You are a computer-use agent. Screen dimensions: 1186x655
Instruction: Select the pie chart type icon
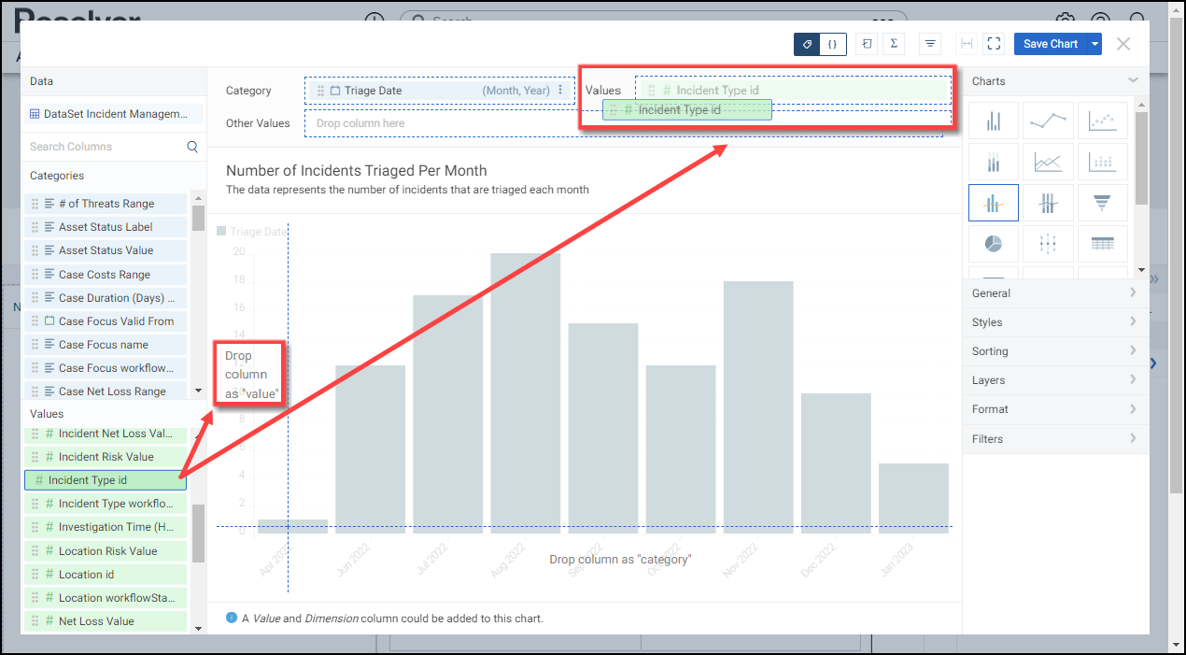click(x=994, y=243)
